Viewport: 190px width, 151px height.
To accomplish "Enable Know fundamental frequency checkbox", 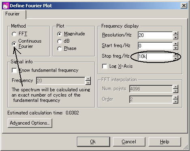I will [x=14, y=70].
